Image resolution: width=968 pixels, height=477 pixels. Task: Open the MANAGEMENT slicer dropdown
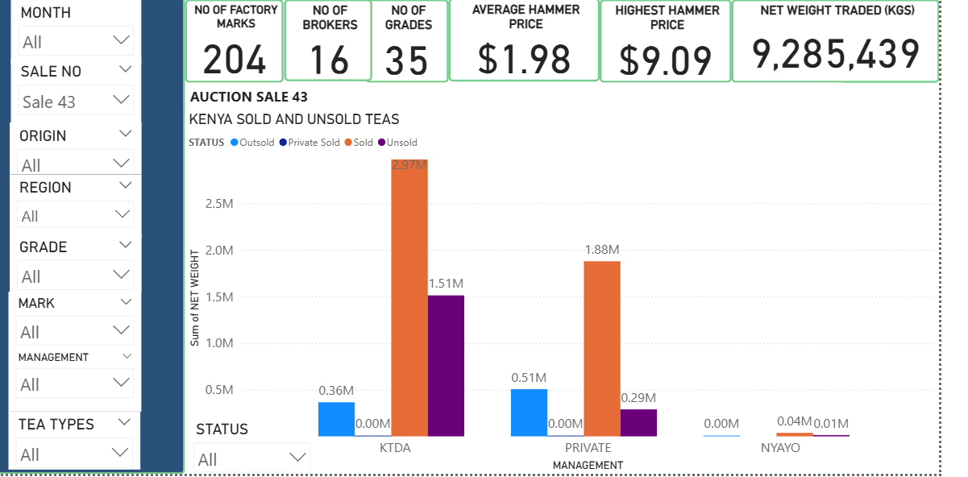click(x=122, y=382)
